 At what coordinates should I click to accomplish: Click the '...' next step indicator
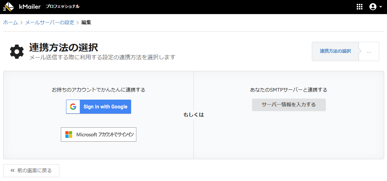click(x=369, y=52)
